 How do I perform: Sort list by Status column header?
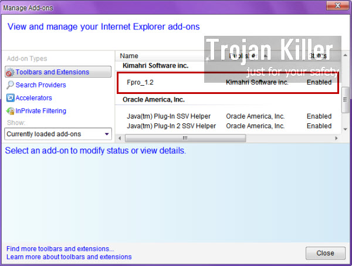[x=319, y=56]
